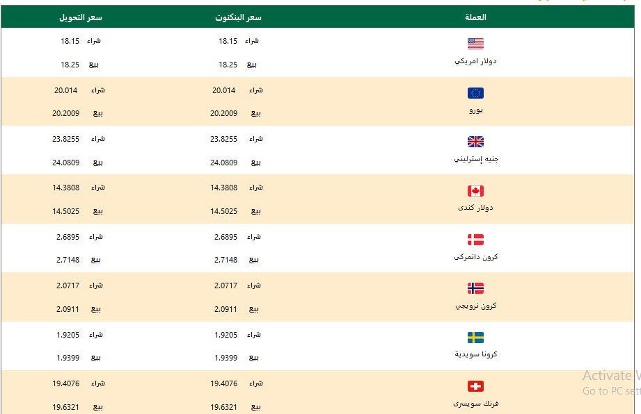This screenshot has height=414, width=641.
Task: Click the United Kingdom flag icon
Action: coord(475,142)
